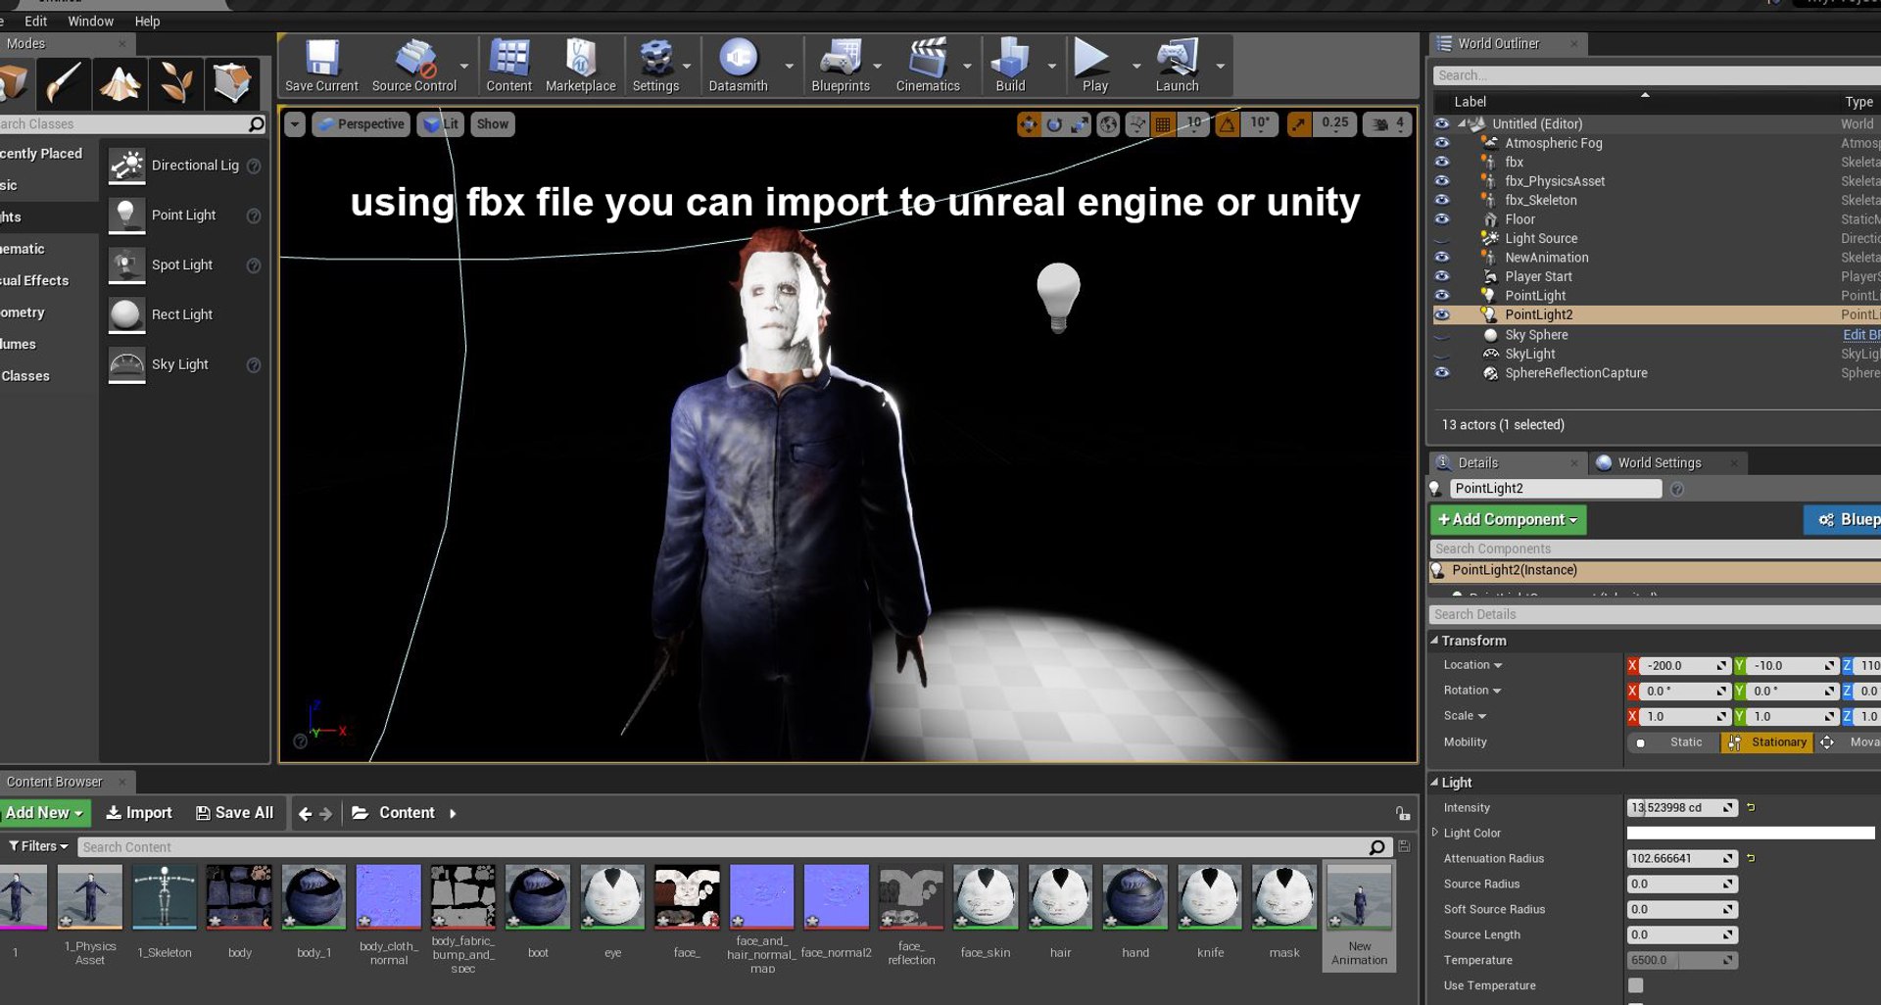Open the Lit view mode dropdown

click(x=441, y=124)
